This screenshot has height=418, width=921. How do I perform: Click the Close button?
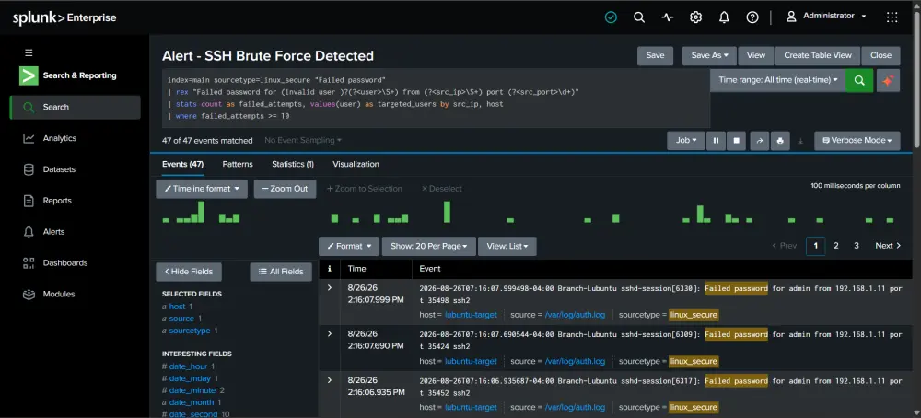point(880,56)
